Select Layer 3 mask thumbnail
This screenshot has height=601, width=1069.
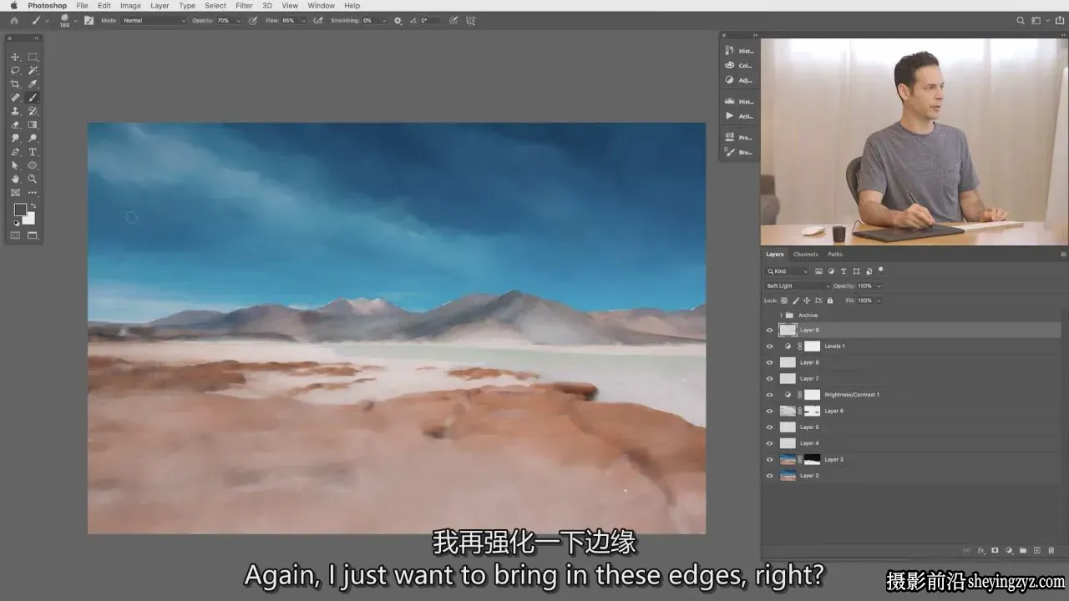(812, 460)
